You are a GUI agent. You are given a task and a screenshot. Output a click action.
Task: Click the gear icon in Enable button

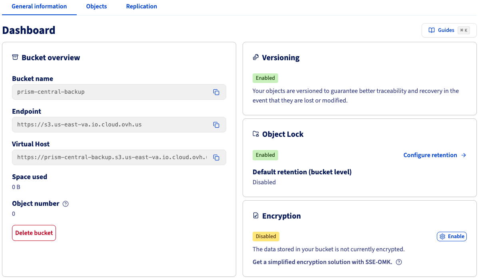(443, 237)
